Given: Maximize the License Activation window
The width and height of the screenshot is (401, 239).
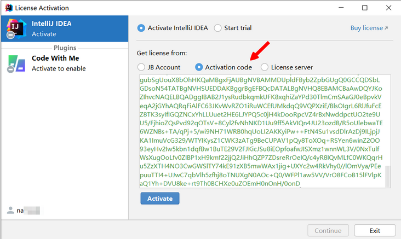Looking at the screenshot, I should 365,8.
